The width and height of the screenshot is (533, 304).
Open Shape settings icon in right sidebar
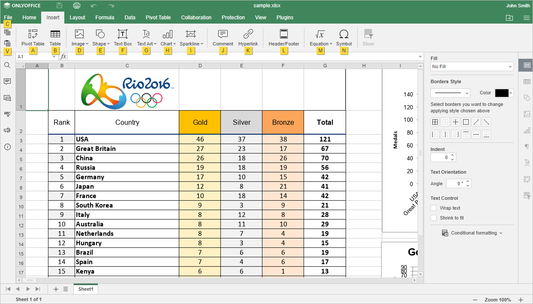pyautogui.click(x=527, y=98)
